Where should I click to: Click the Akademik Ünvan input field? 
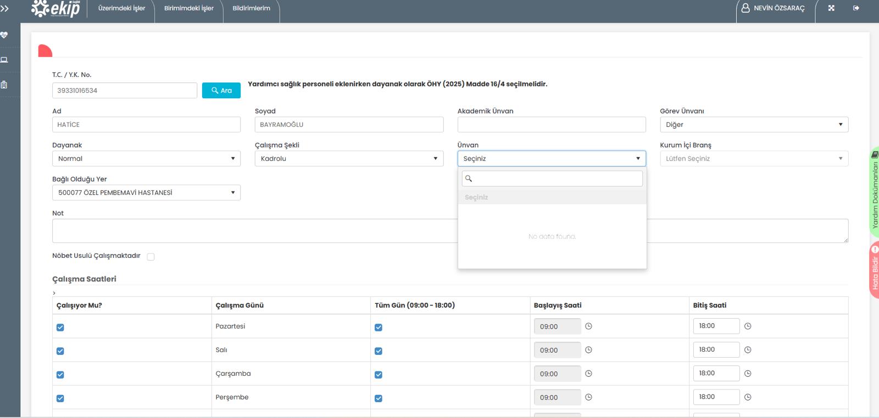coord(552,125)
